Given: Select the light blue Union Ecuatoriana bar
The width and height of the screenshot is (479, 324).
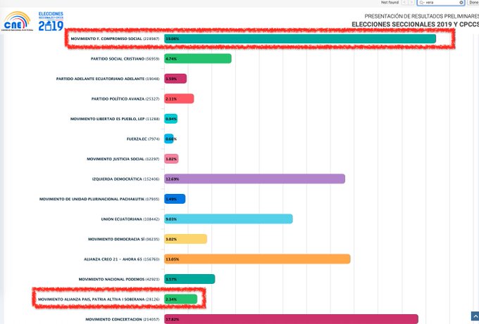Looking at the screenshot, I should coord(228,219).
